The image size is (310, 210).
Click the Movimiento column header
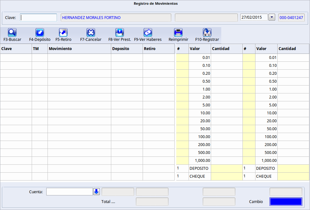point(79,49)
